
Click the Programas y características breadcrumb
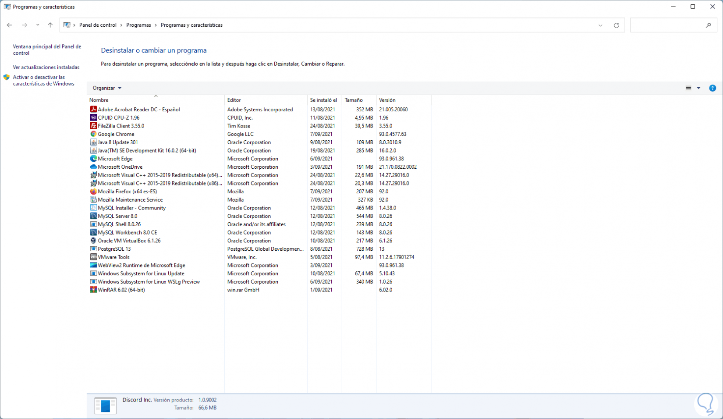(x=191, y=25)
